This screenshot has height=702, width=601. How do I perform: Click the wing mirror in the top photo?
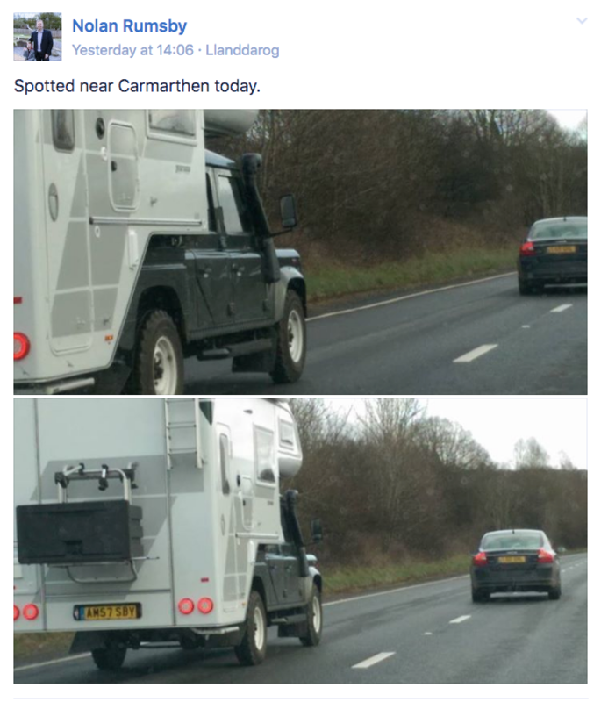[x=288, y=211]
